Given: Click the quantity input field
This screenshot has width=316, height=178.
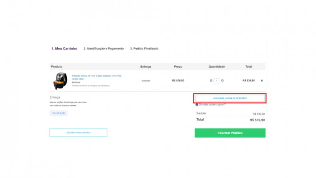Looking at the screenshot, I should 217,81.
